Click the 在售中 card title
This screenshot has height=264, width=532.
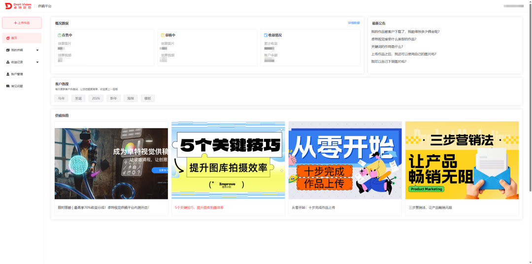pyautogui.click(x=67, y=35)
